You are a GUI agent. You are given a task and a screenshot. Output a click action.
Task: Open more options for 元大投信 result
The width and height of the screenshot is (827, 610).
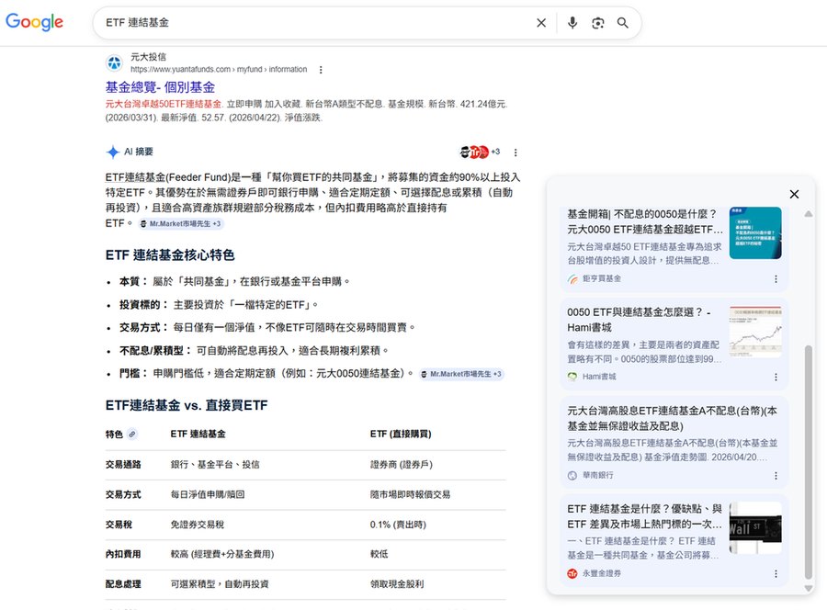point(321,70)
